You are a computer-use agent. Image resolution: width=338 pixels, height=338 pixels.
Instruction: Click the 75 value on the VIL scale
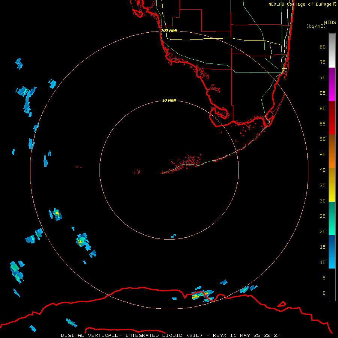coord(323,62)
